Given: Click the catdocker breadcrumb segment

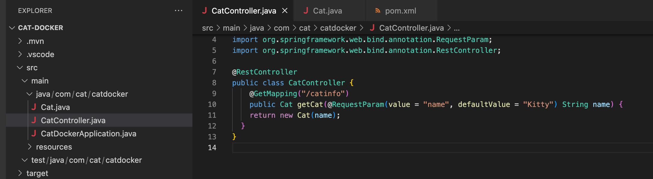Looking at the screenshot, I should pos(338,28).
